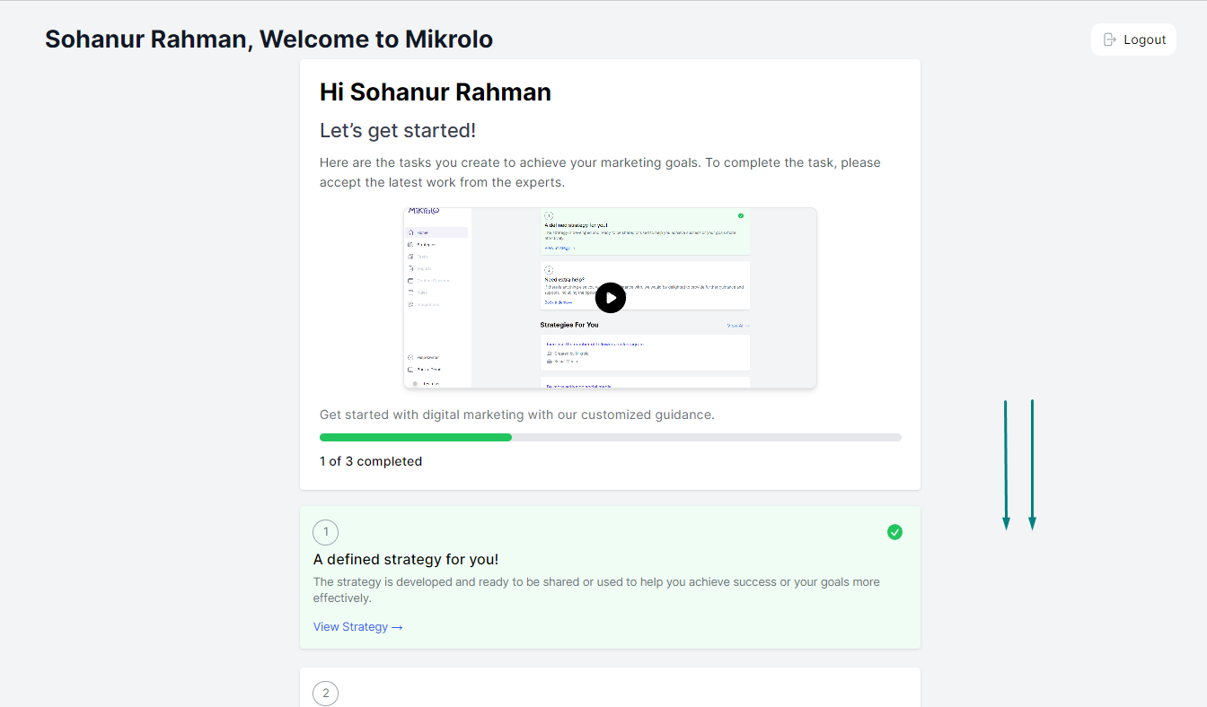
Task: Click the step 1 number circle
Action: coord(325,532)
